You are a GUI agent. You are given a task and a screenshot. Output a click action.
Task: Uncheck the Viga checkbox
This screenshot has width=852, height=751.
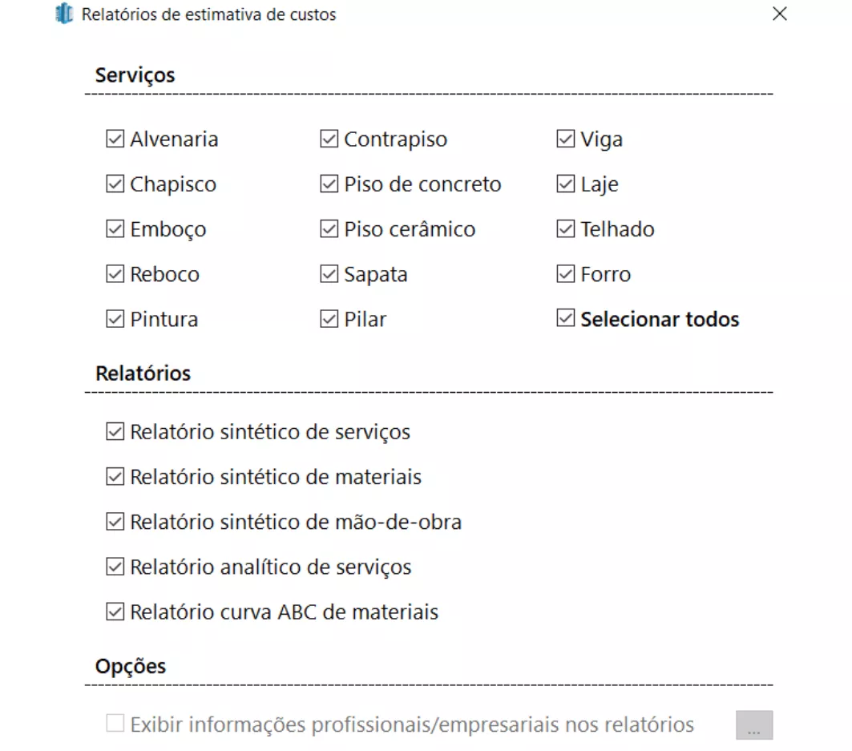point(565,139)
